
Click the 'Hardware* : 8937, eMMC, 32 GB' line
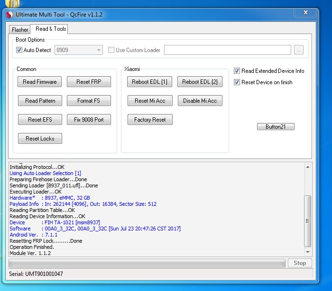click(x=50, y=198)
